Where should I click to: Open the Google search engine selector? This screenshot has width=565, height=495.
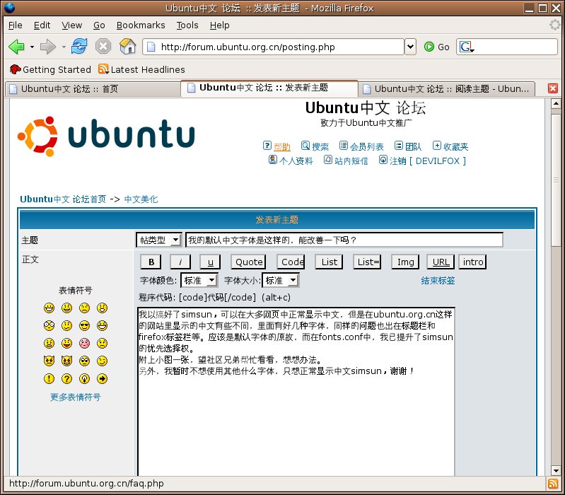(467, 47)
